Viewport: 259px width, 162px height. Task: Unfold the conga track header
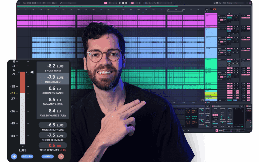click(x=206, y=68)
